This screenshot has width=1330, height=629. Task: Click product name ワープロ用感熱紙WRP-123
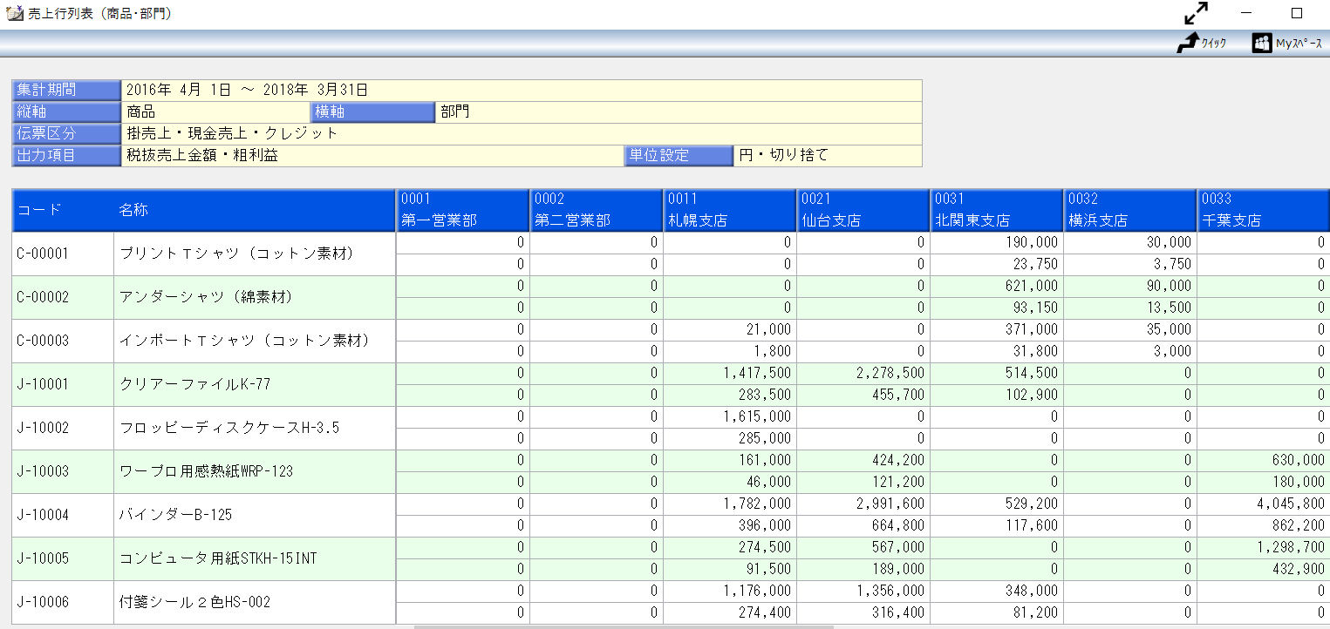point(206,471)
